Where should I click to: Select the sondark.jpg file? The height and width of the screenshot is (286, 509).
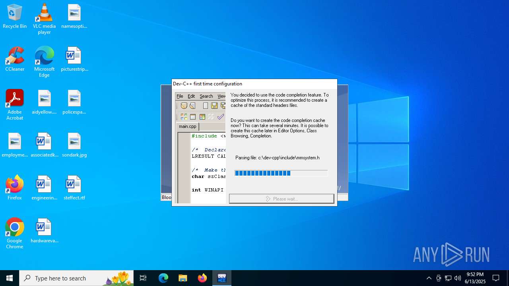(x=74, y=145)
